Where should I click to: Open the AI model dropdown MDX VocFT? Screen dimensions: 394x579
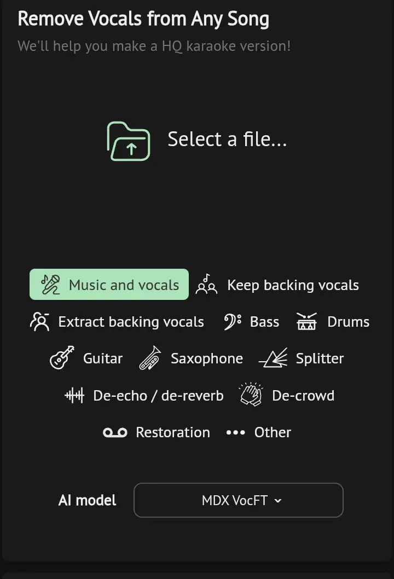click(239, 500)
